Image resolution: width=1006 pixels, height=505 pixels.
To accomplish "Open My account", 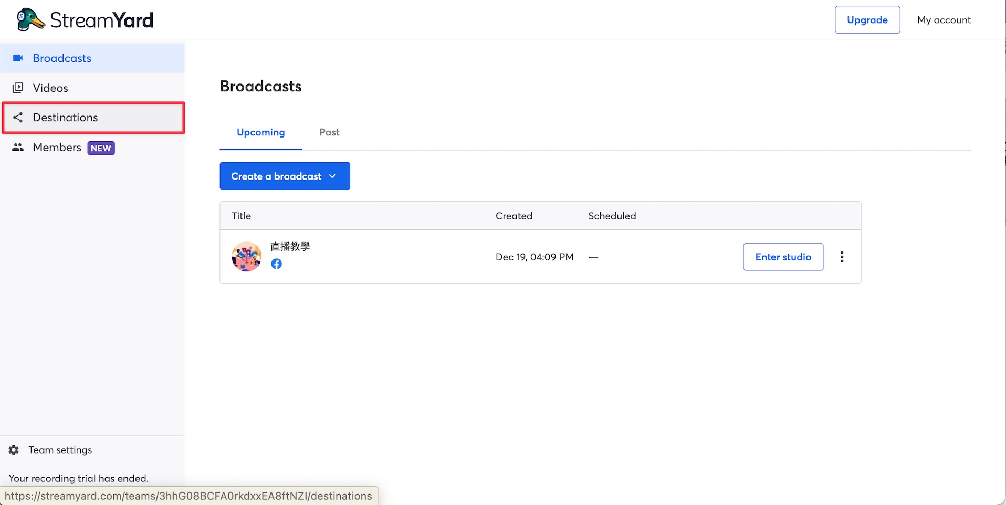I will click(944, 20).
